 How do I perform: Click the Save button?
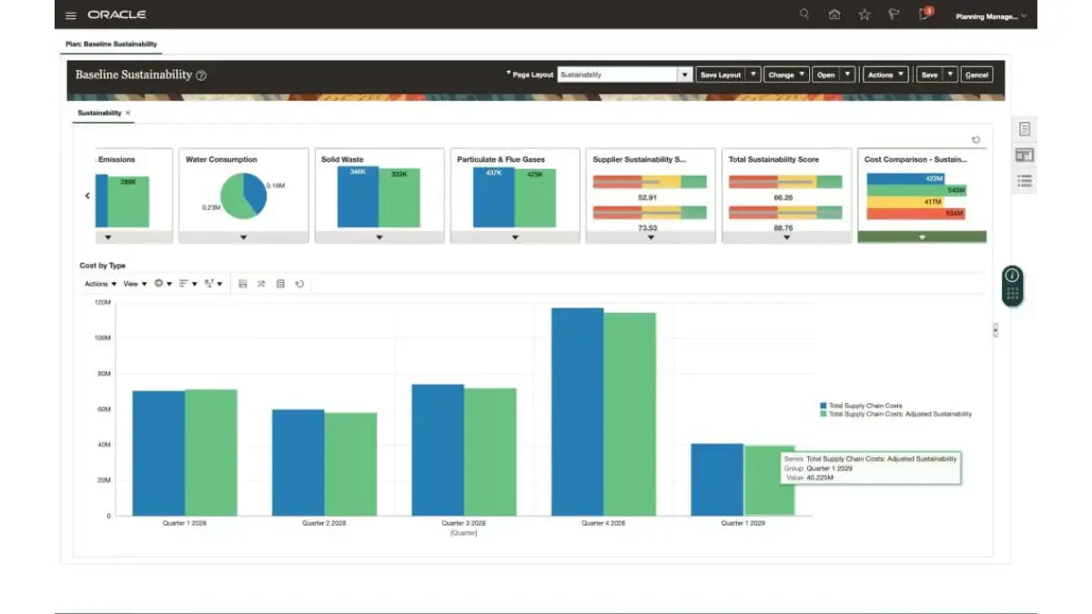pyautogui.click(x=929, y=75)
